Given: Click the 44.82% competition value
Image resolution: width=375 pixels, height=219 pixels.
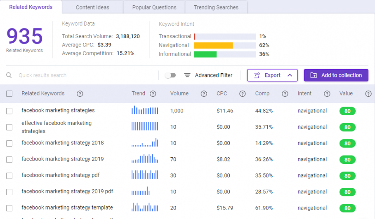Looking at the screenshot, I should click(264, 111).
